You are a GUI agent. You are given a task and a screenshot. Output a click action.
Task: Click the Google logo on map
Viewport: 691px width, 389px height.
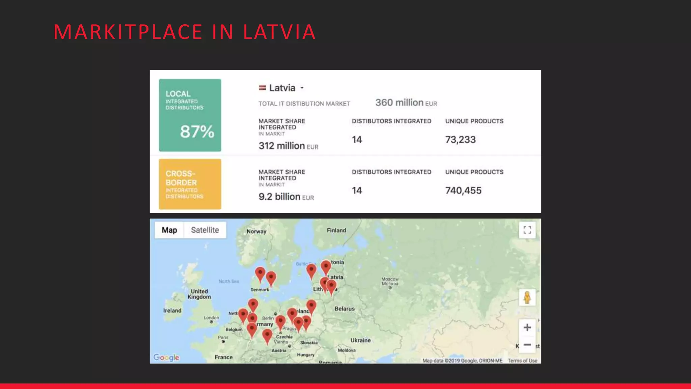point(166,357)
